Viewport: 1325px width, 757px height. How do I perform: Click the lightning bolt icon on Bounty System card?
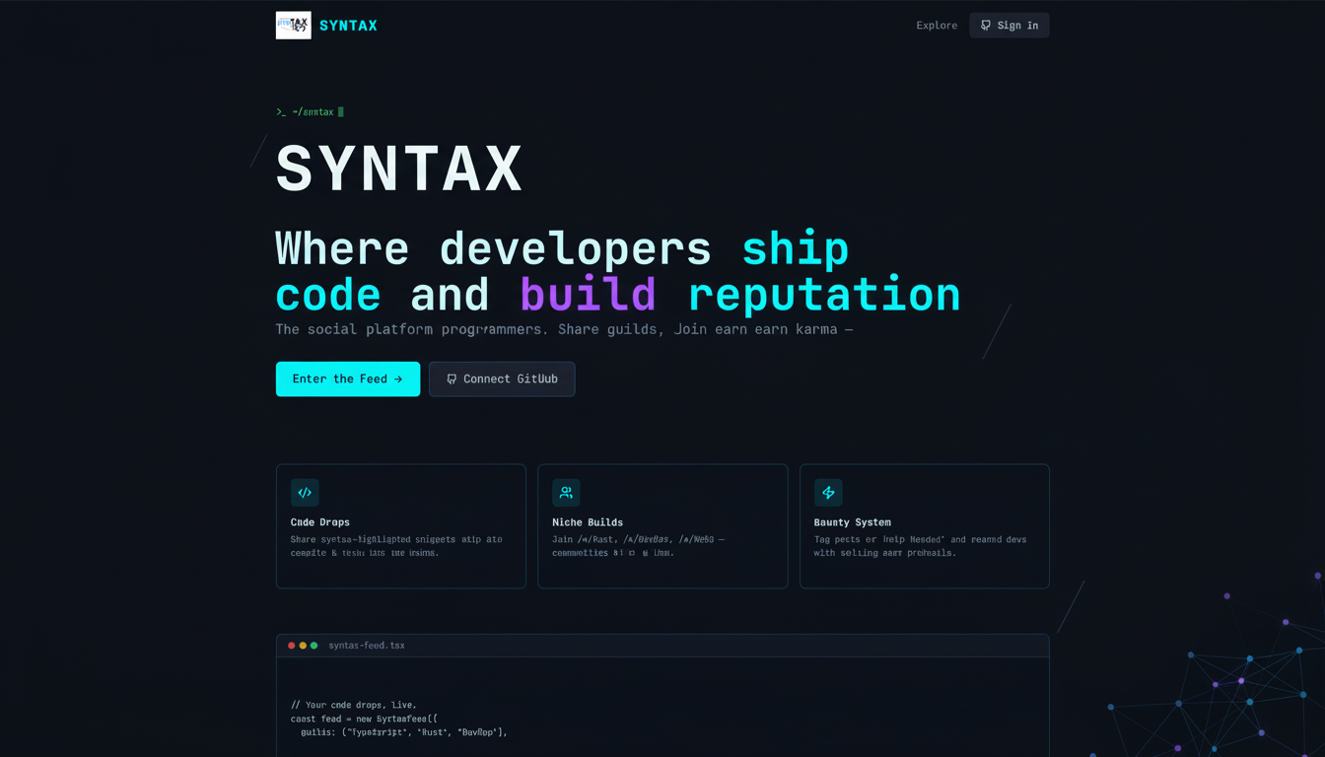828,493
